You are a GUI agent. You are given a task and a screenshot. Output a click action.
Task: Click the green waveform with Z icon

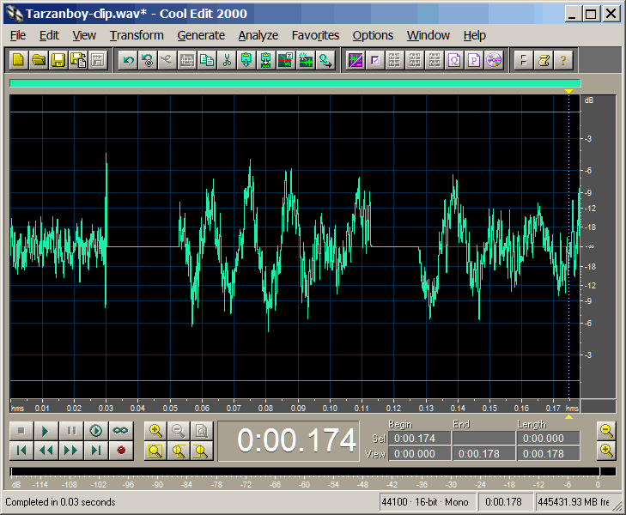pyautogui.click(x=286, y=60)
